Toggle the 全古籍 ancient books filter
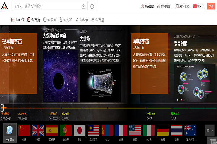The width and height of the screenshot is (217, 144). click(34, 19)
